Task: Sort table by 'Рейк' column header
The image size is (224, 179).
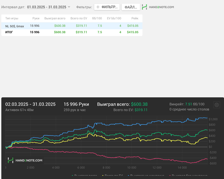Action: [135, 18]
